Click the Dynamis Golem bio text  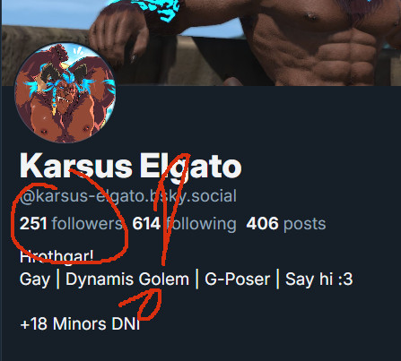click(127, 279)
